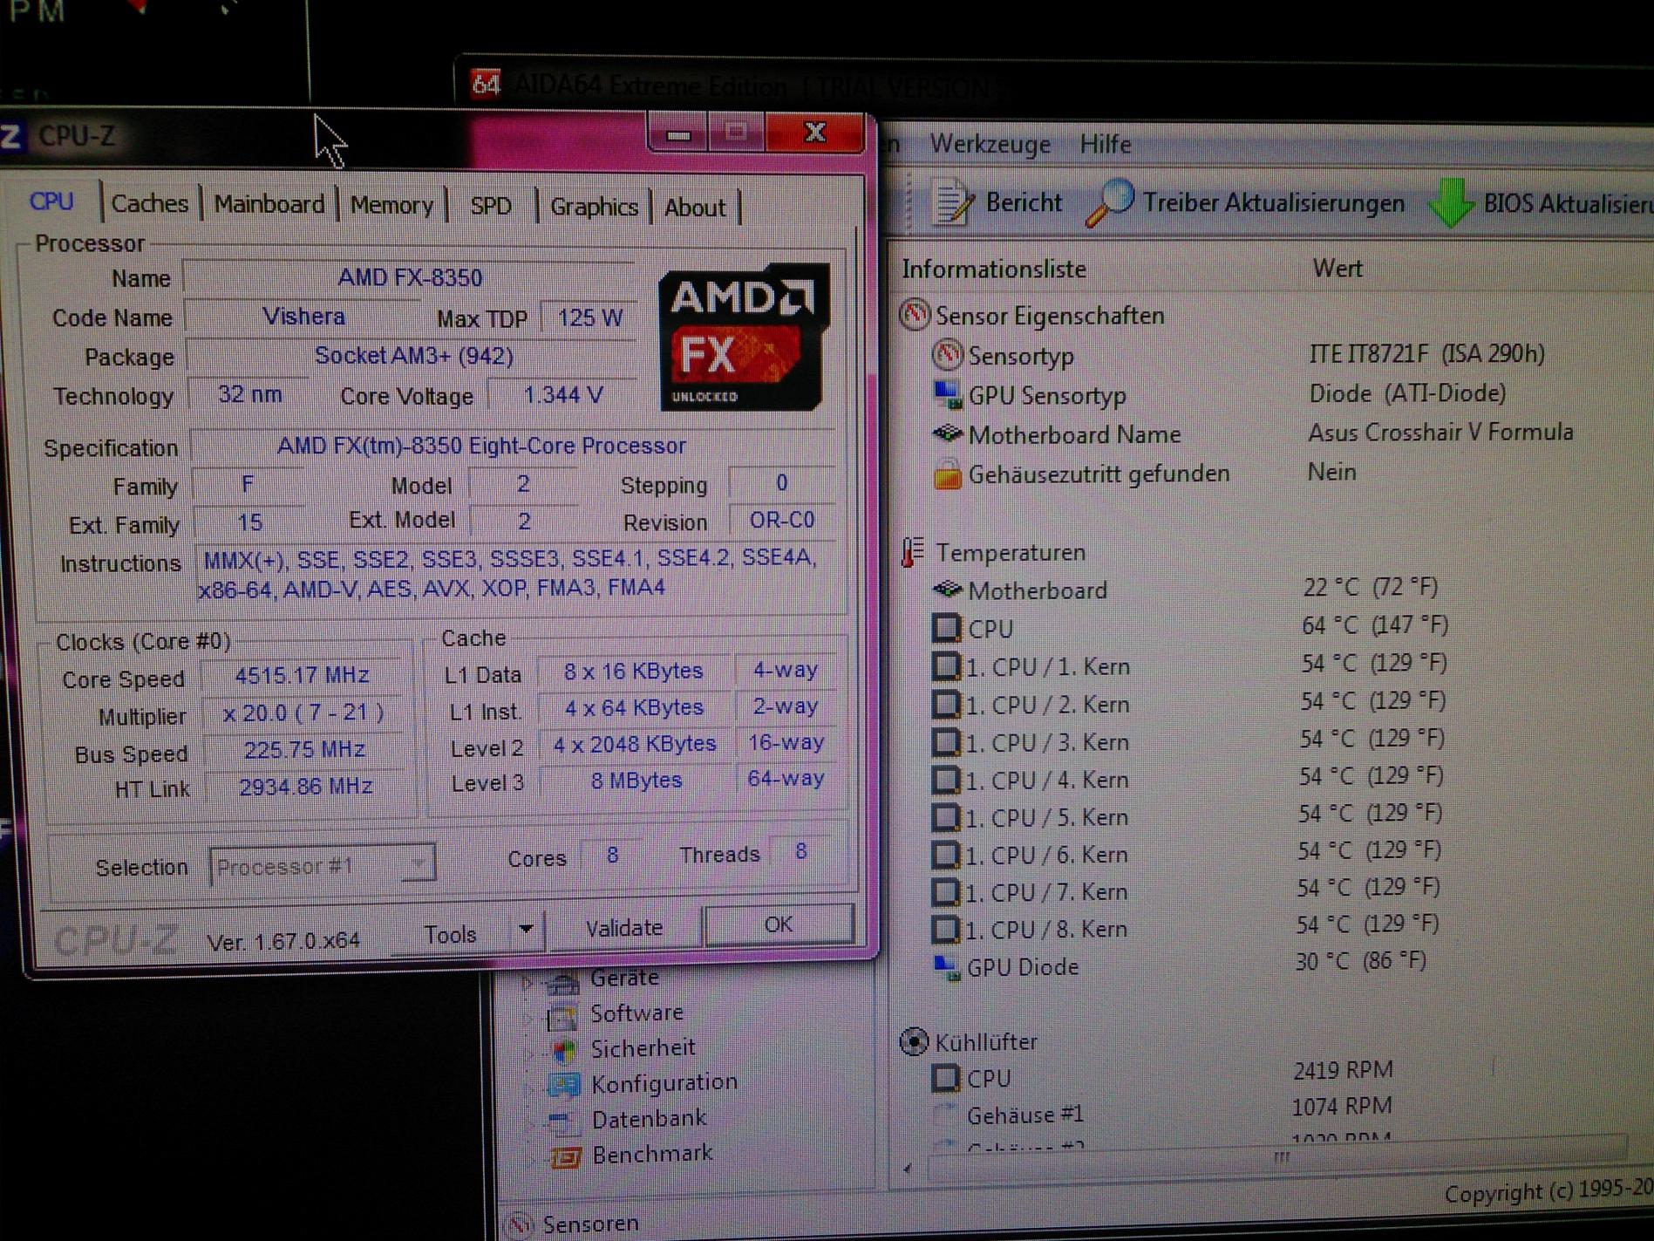Click the Motherboard temperature chip icon
Viewport: 1654px width, 1241px height.
pos(947,590)
